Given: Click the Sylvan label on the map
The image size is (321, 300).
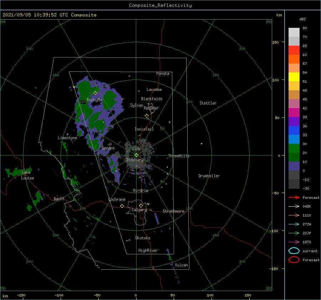Looking at the screenshot, I should coord(137,105).
